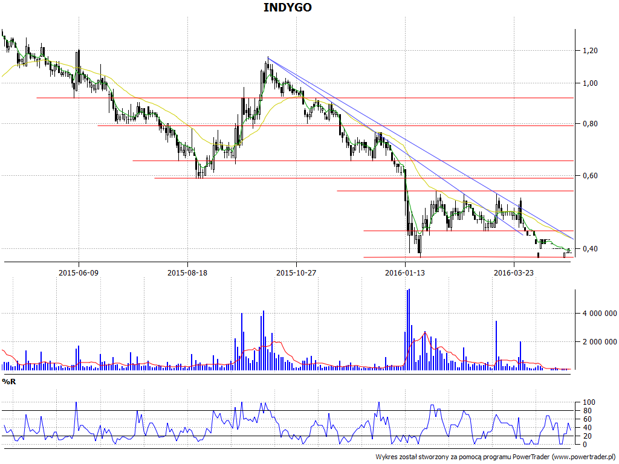Click the 20 level on %R axis
The width and height of the screenshot is (619, 464).
click(x=587, y=436)
